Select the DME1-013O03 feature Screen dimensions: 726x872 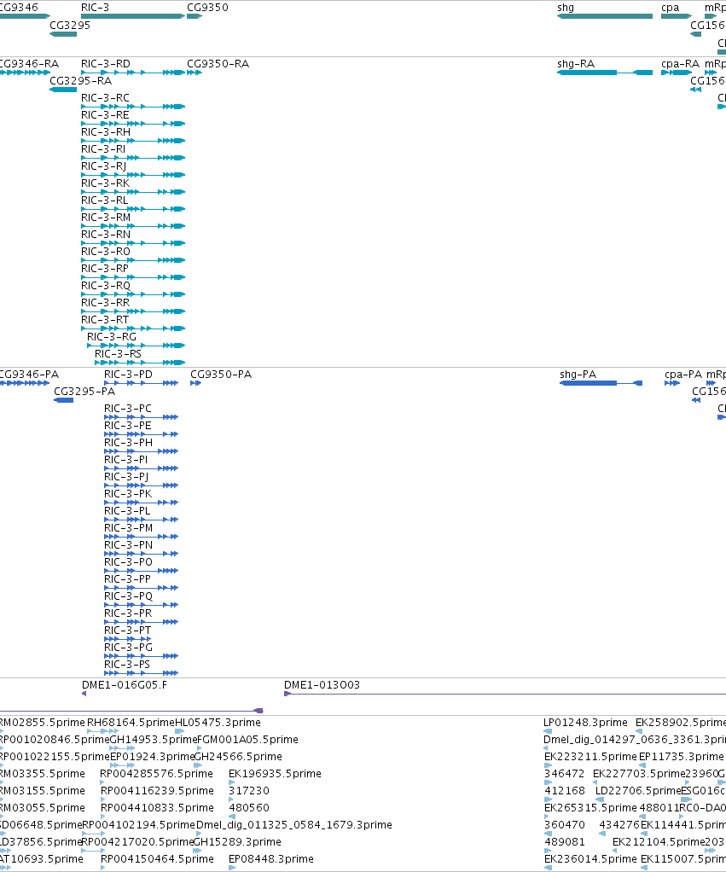pyautogui.click(x=505, y=694)
